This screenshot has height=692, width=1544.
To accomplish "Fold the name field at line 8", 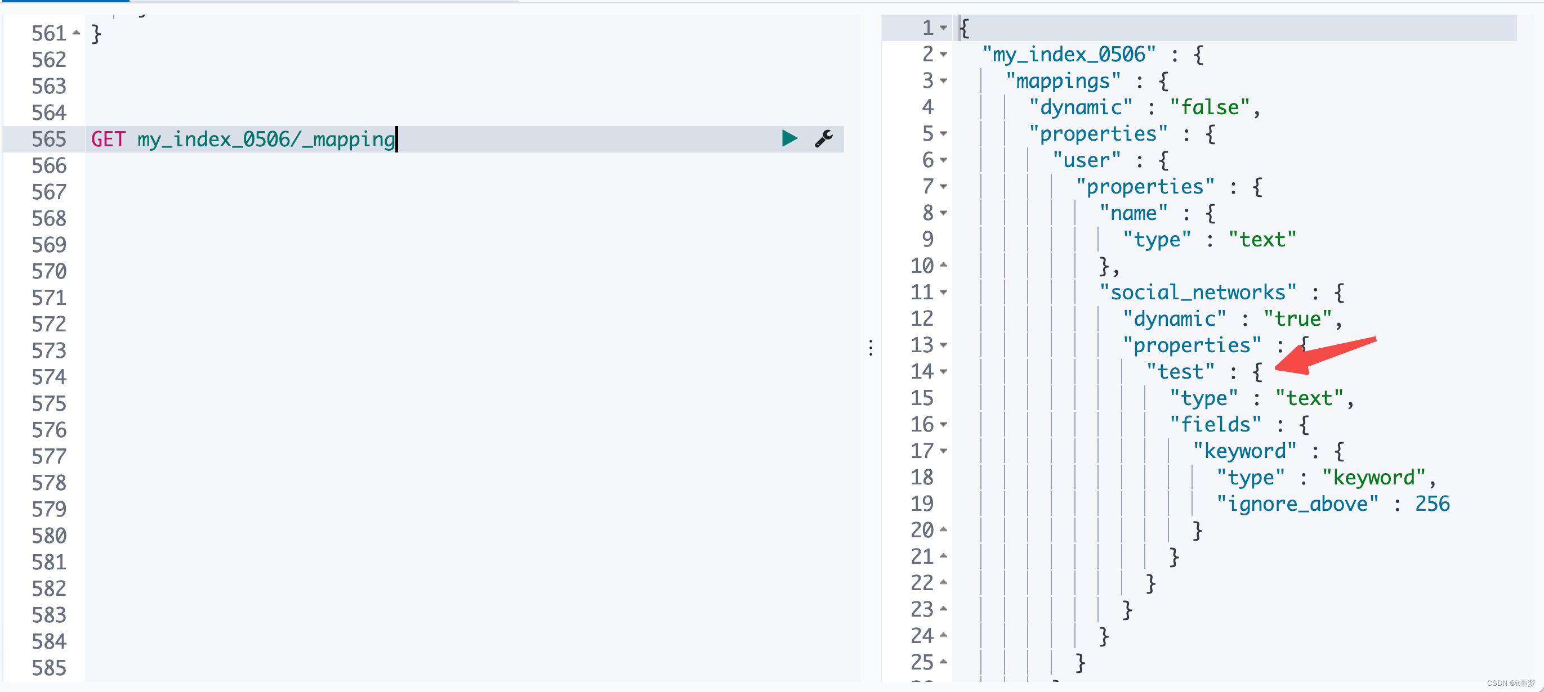I will 943,213.
